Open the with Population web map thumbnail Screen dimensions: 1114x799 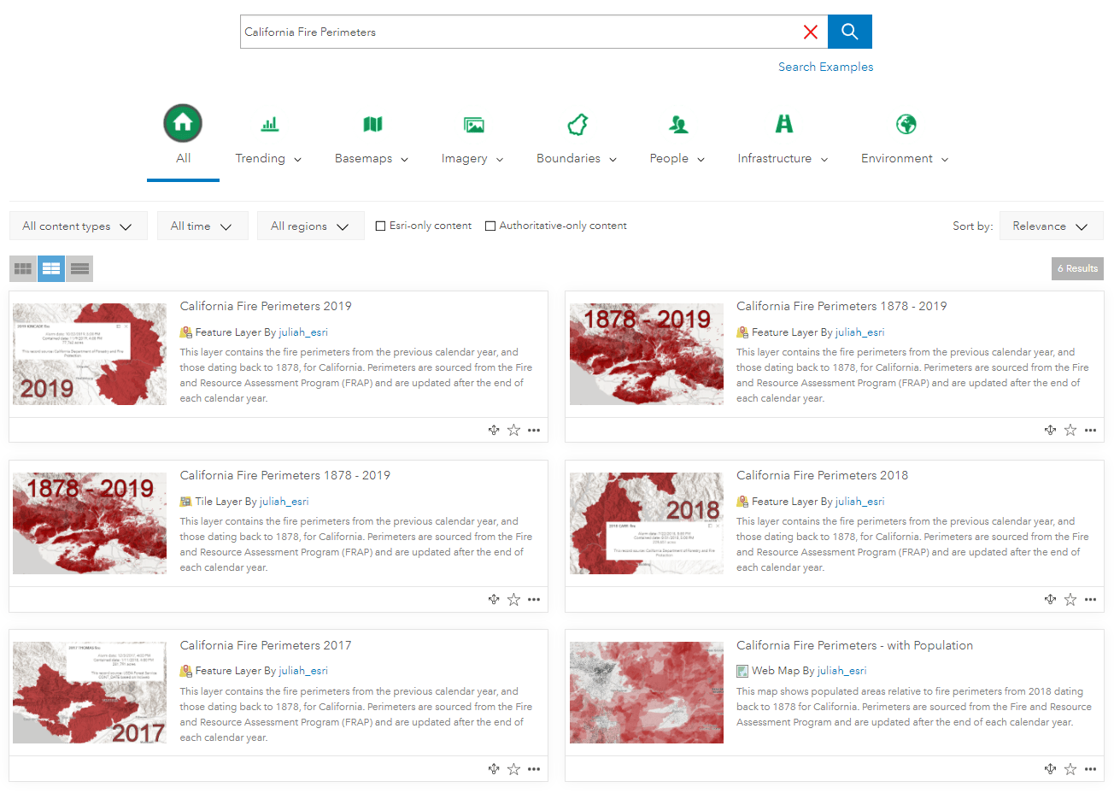tap(647, 693)
